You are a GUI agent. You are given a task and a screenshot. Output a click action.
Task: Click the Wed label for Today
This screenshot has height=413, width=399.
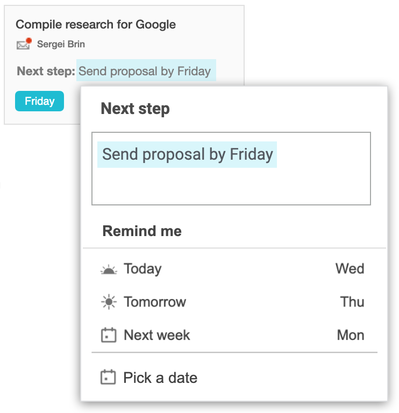350,269
